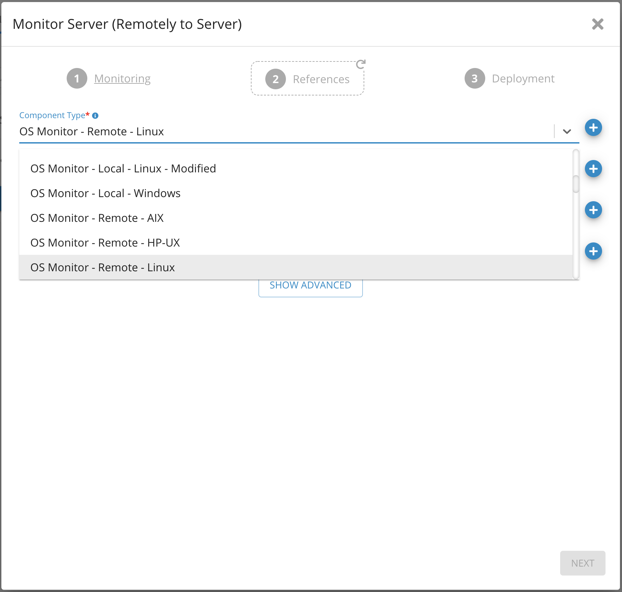622x592 pixels.
Task: Click the plus button beside Component Type
Action: tap(593, 128)
